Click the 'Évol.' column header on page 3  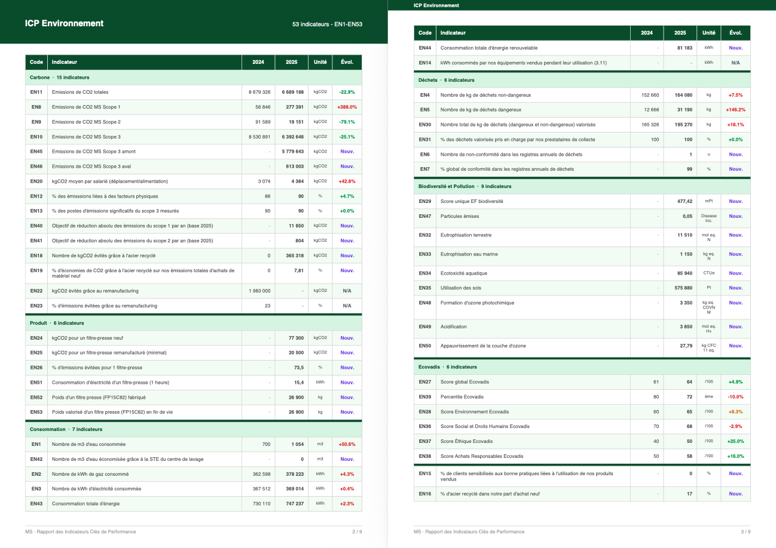(x=735, y=33)
